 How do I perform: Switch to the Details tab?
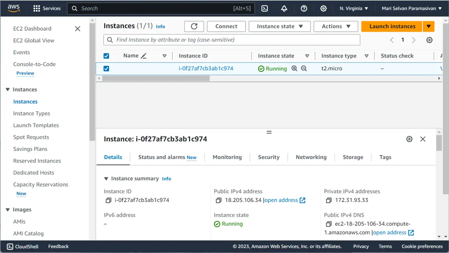pos(113,157)
